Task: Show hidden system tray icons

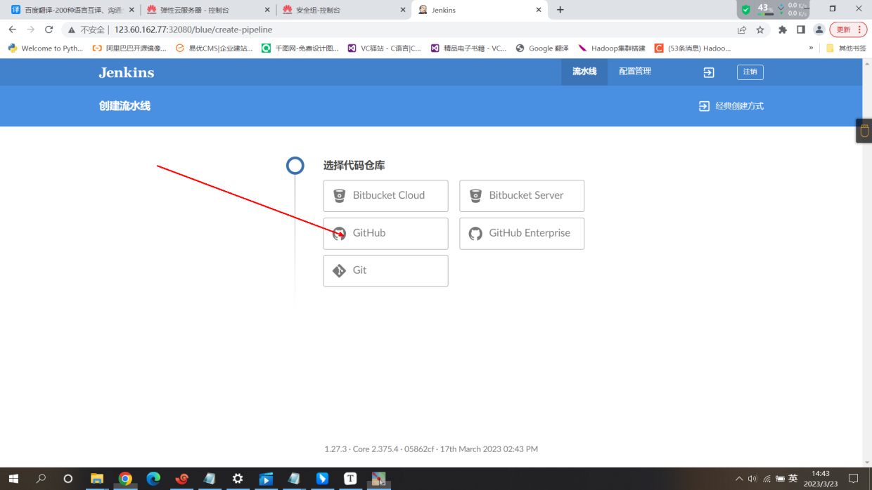Action: pyautogui.click(x=739, y=479)
